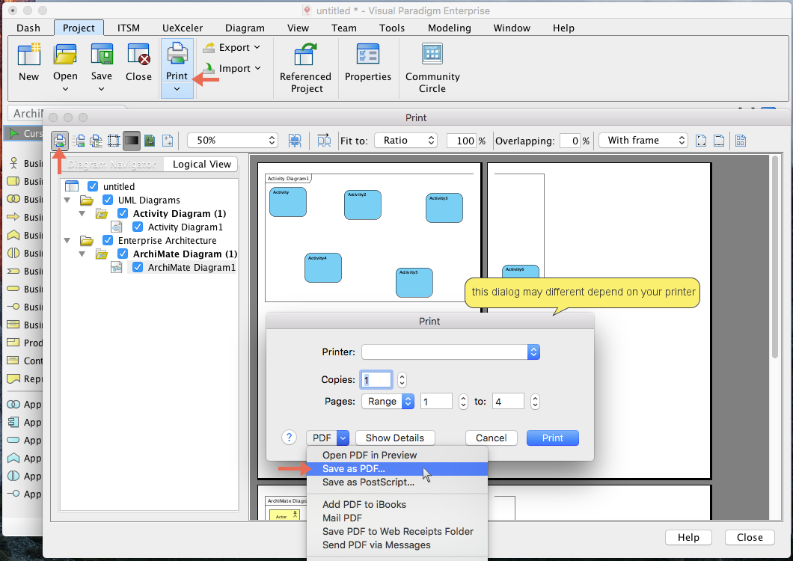Click the green page icon in print toolbar
The image size is (793, 561).
click(x=150, y=141)
